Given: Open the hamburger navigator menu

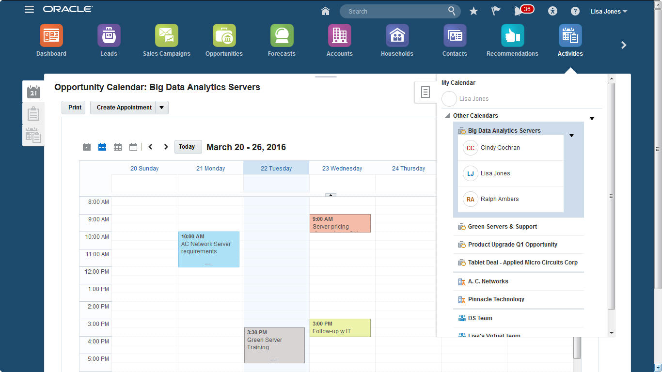Looking at the screenshot, I should point(30,10).
